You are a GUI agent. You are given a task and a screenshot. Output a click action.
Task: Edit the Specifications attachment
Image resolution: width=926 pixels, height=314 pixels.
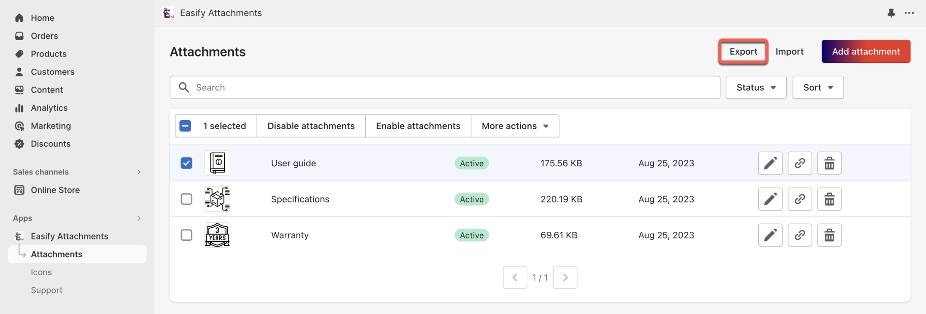point(770,199)
